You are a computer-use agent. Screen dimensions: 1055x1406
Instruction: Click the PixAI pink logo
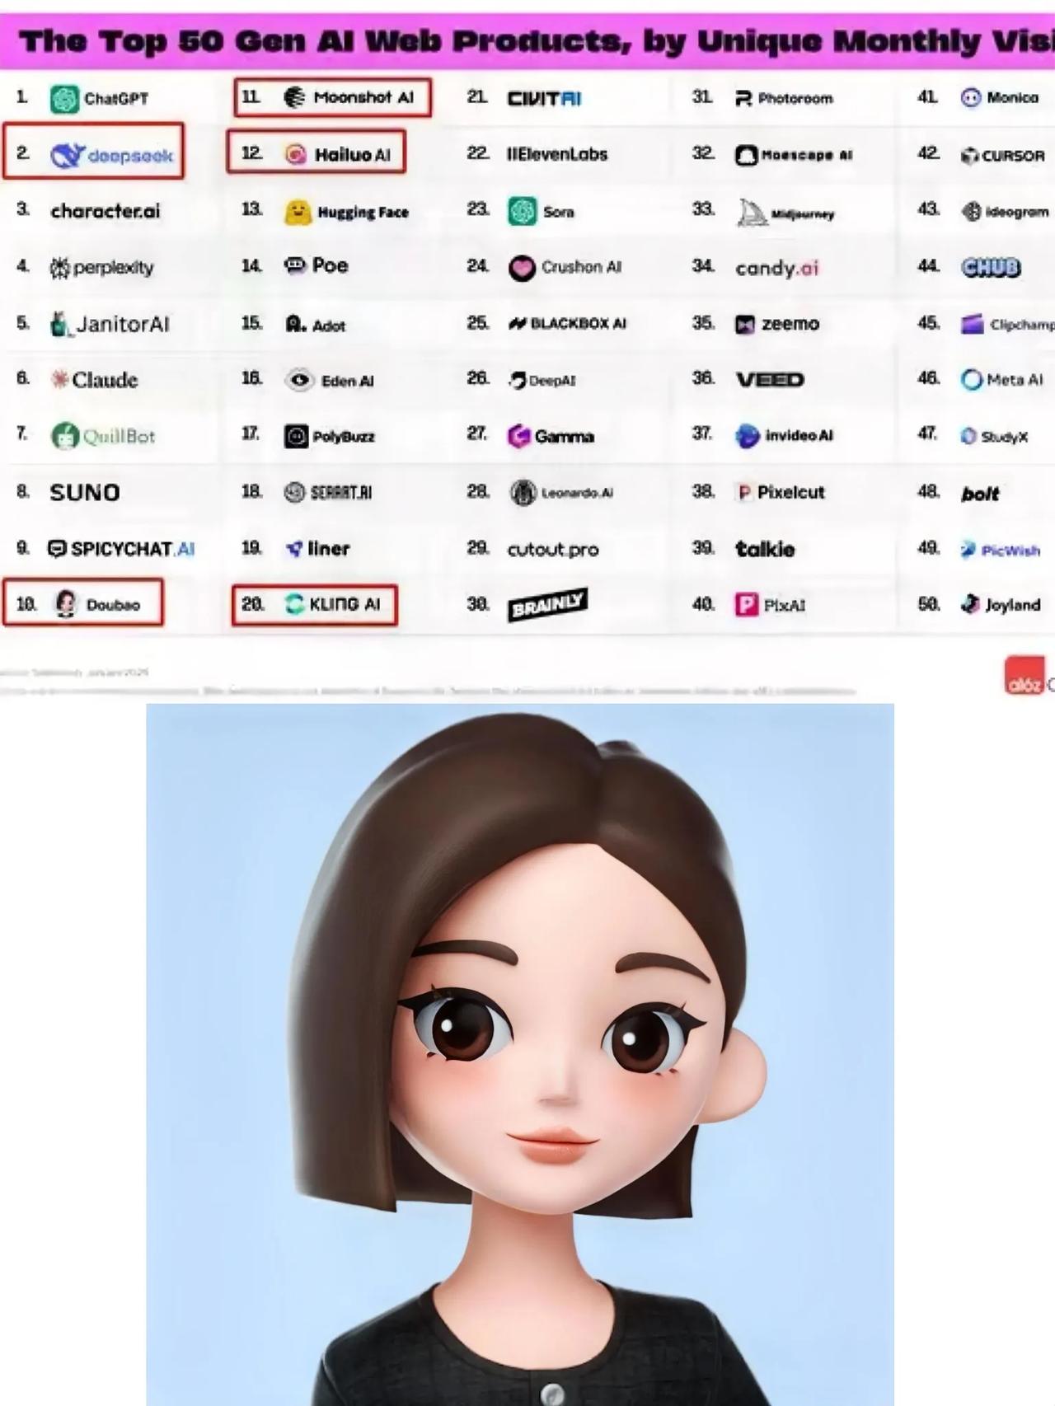747,605
